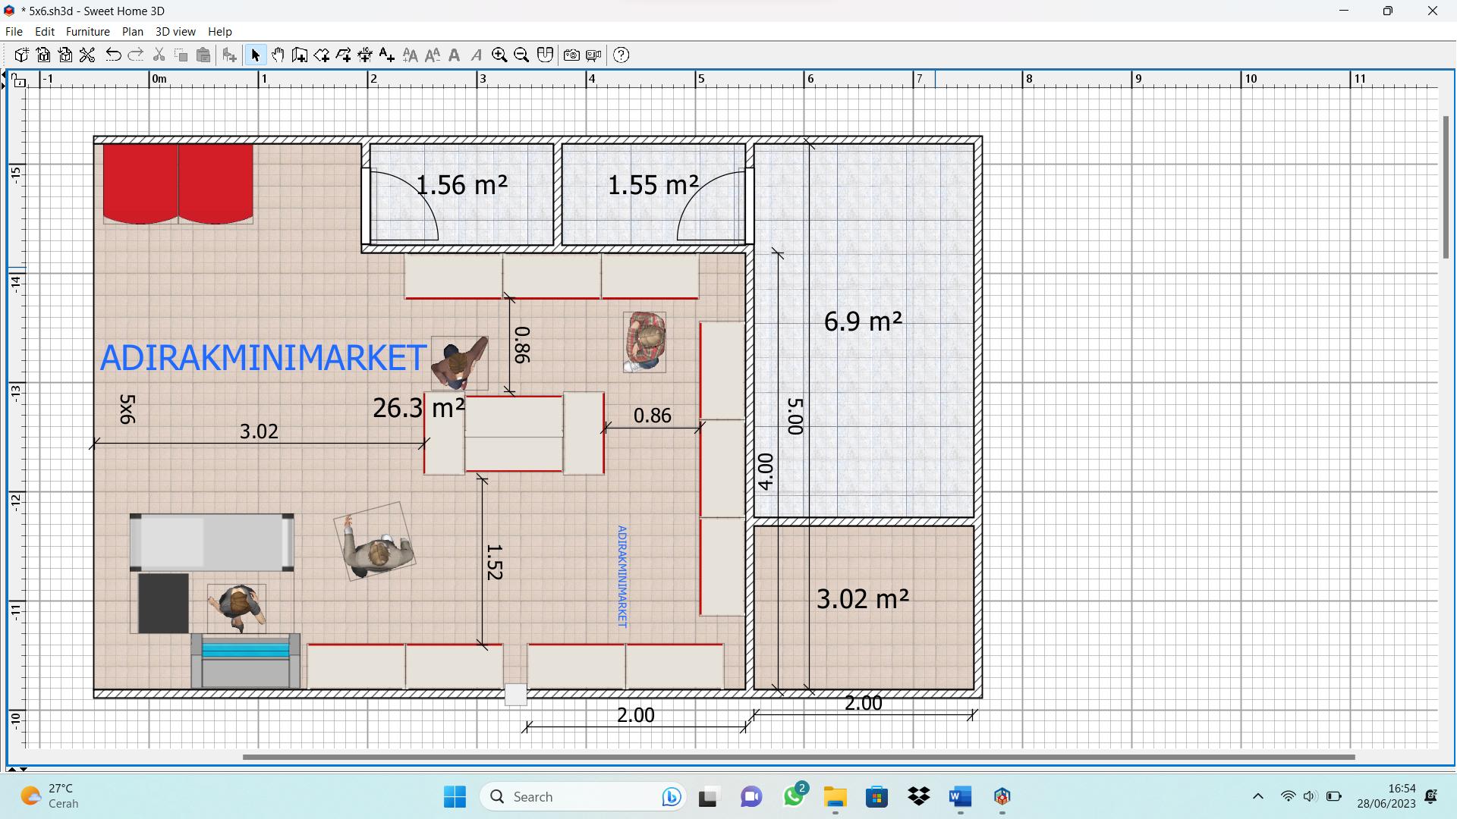Click the duplicate/copy object icon
1457x819 pixels.
pos(181,55)
